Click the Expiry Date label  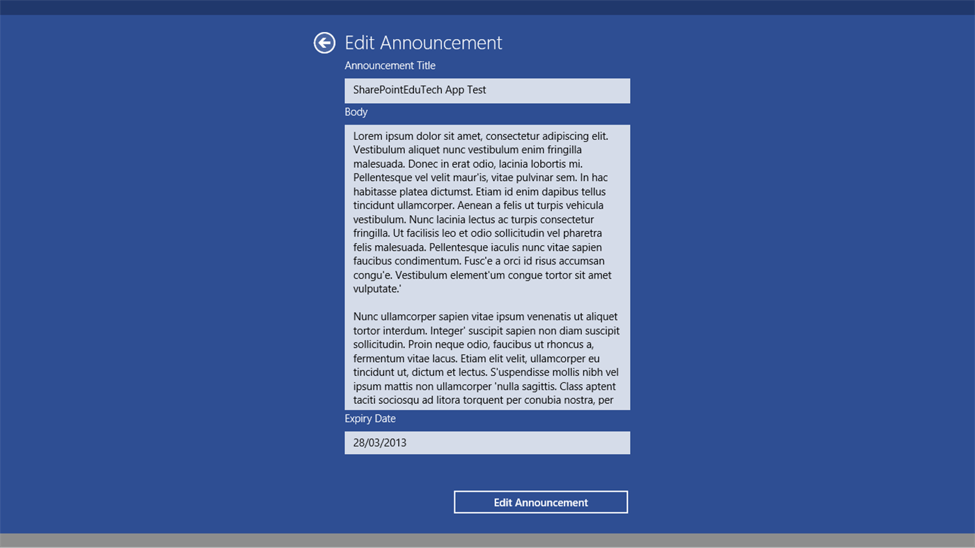click(x=370, y=418)
